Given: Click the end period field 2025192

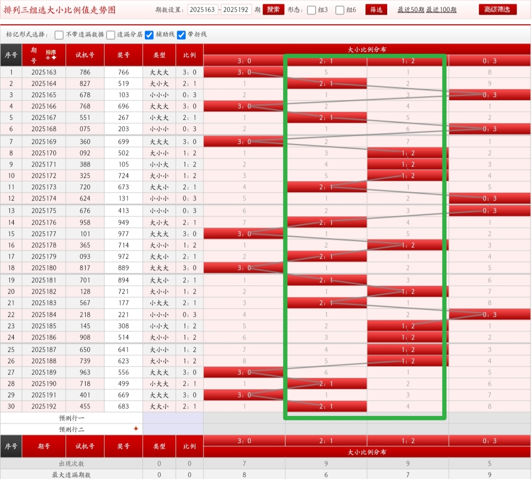Looking at the screenshot, I should click(x=236, y=9).
